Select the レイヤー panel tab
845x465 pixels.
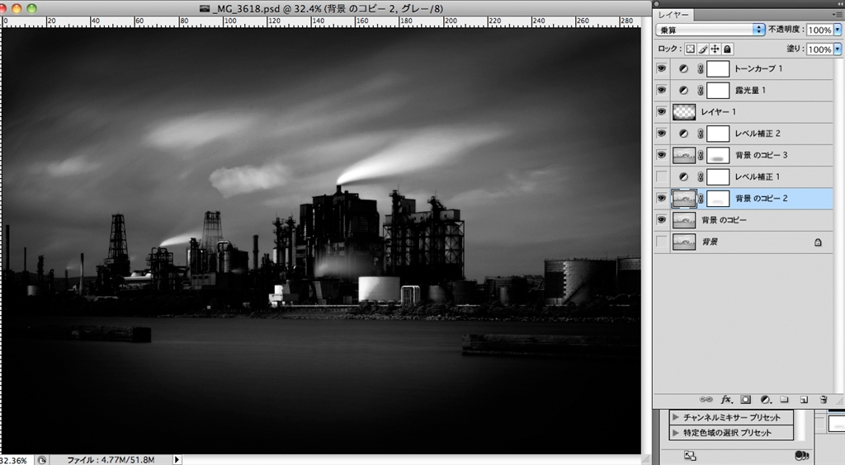point(673,14)
